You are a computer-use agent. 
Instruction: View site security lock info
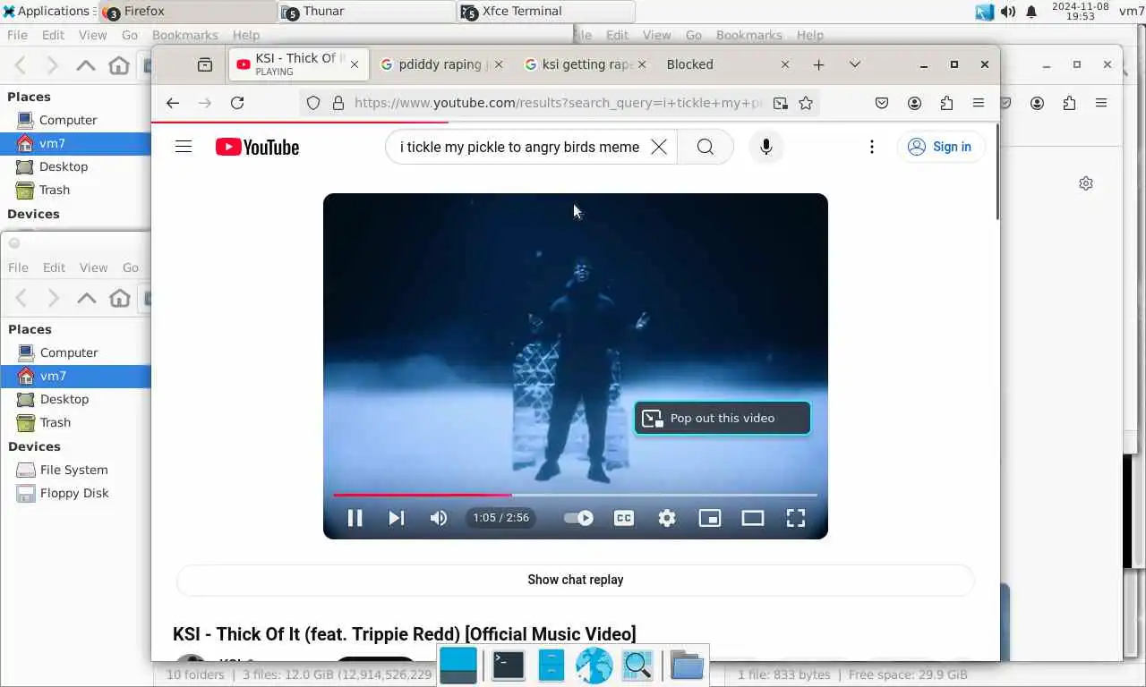coord(338,103)
